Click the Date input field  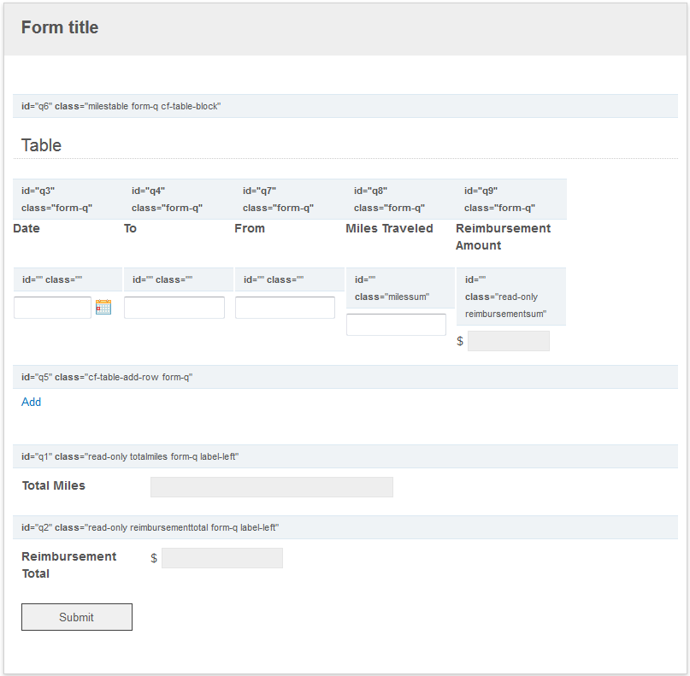(x=52, y=308)
